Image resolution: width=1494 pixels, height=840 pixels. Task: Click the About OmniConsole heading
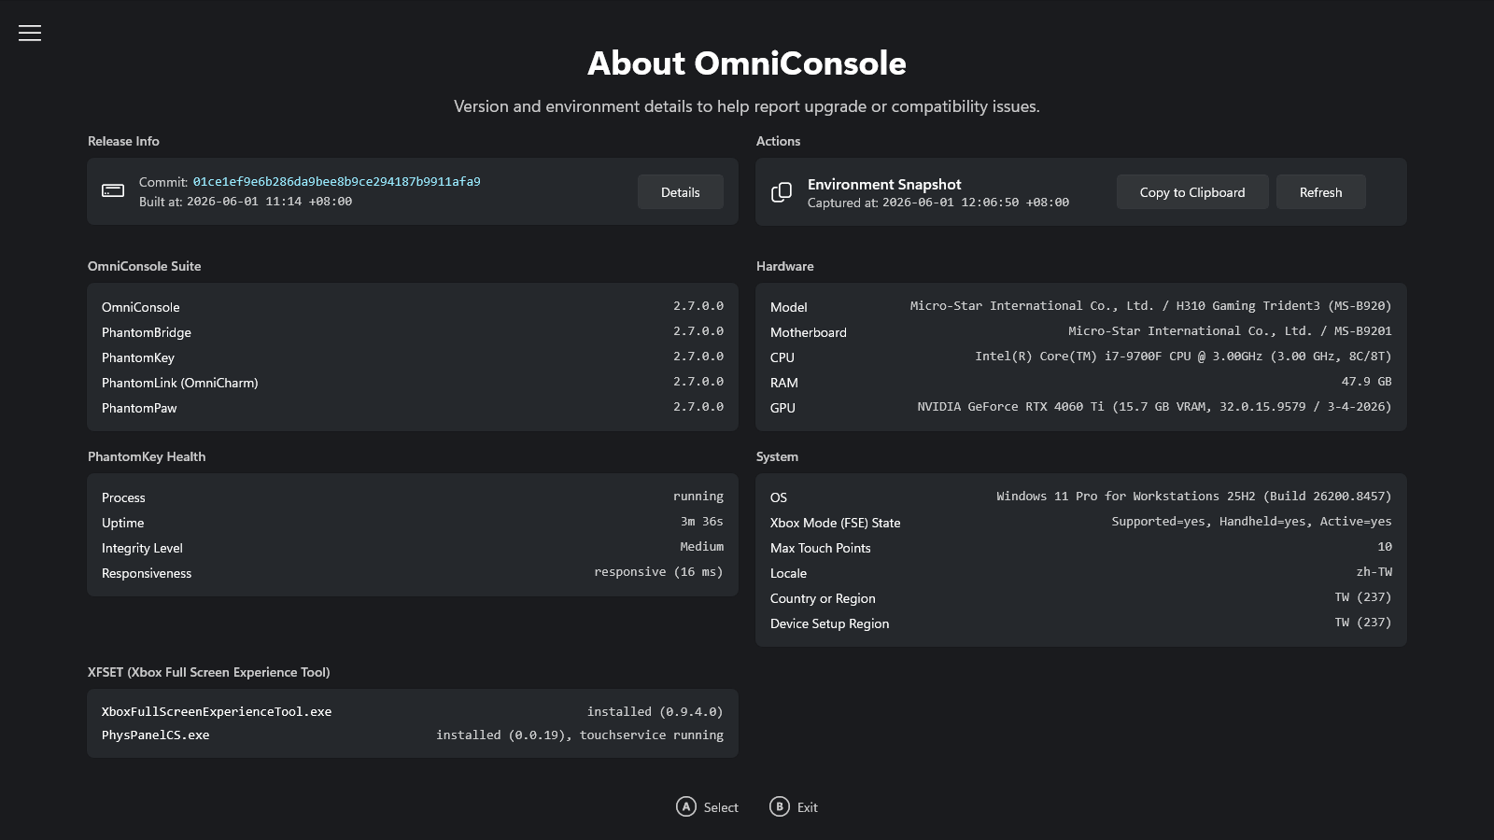(747, 63)
